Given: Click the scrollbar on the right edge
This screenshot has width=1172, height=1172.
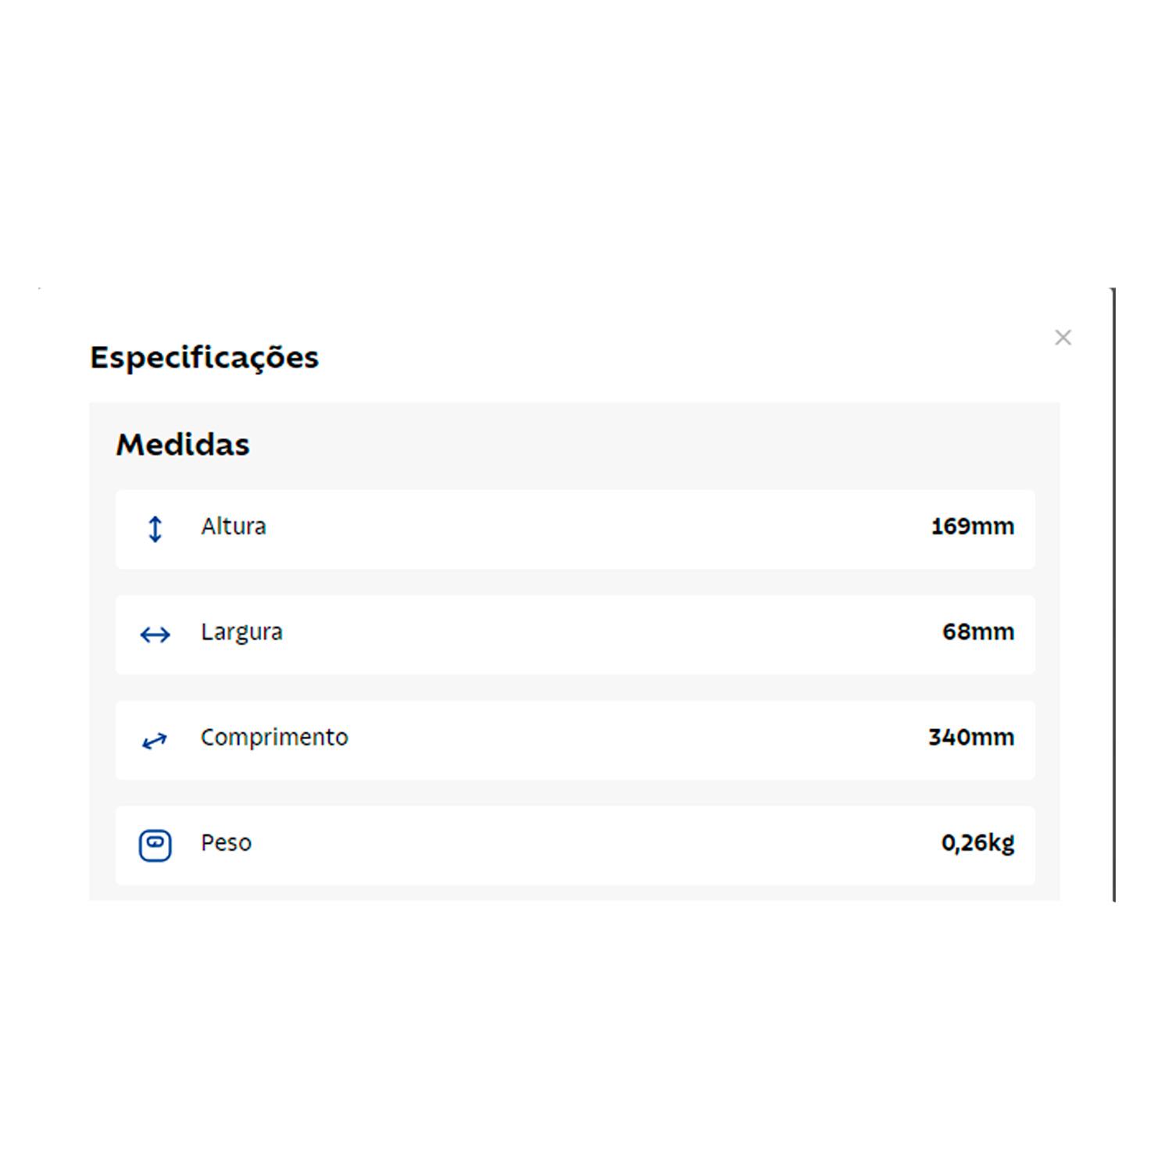Looking at the screenshot, I should tap(1113, 594).
